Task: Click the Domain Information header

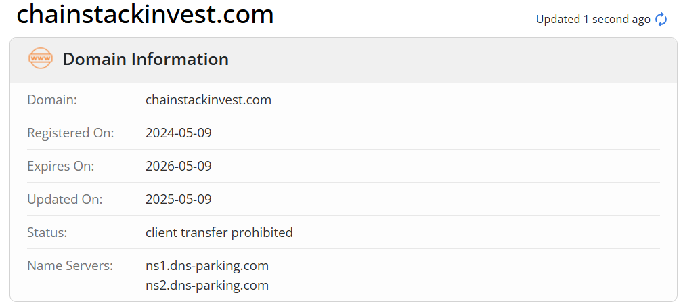Action: click(x=146, y=60)
